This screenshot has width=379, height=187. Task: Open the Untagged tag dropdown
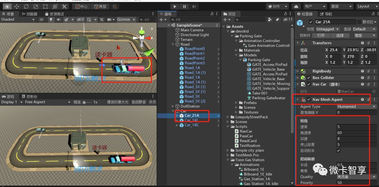[328, 29]
